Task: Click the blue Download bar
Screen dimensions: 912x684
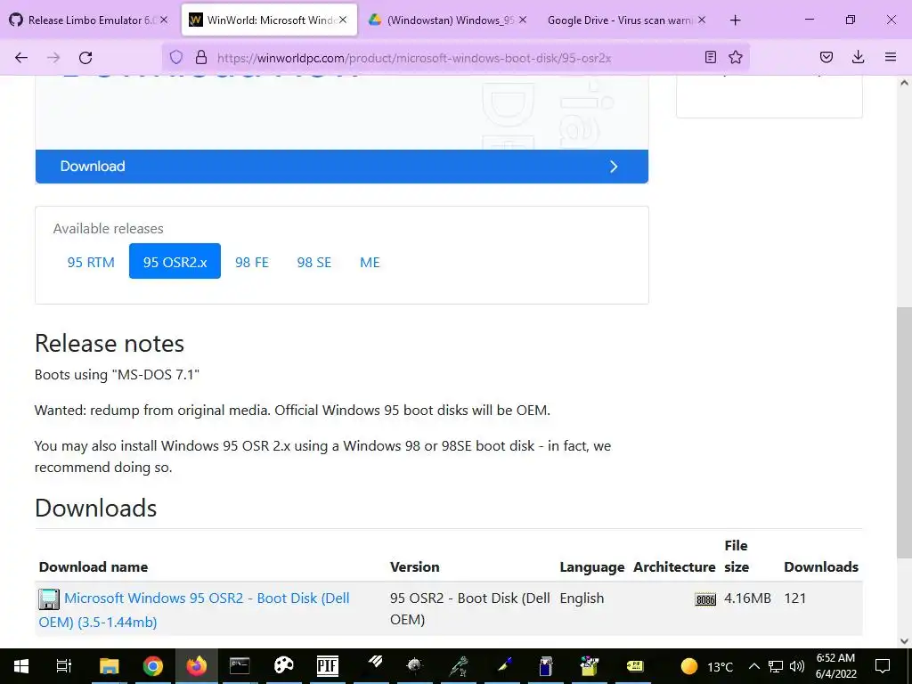Action: (x=342, y=167)
